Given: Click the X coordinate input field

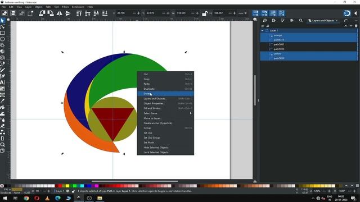Looking at the screenshot, I should [x=124, y=13].
